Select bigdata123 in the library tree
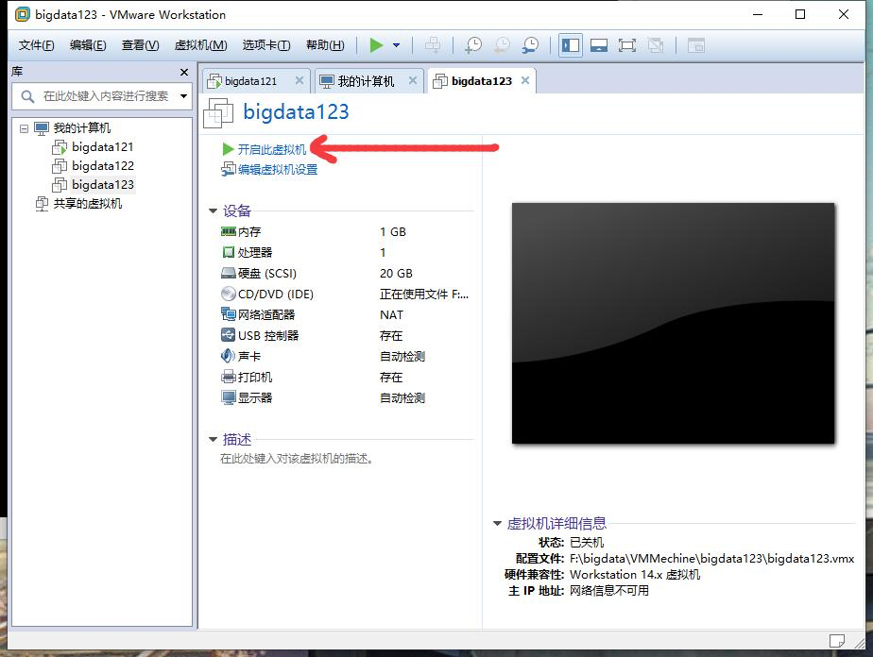The image size is (873, 657). point(102,185)
